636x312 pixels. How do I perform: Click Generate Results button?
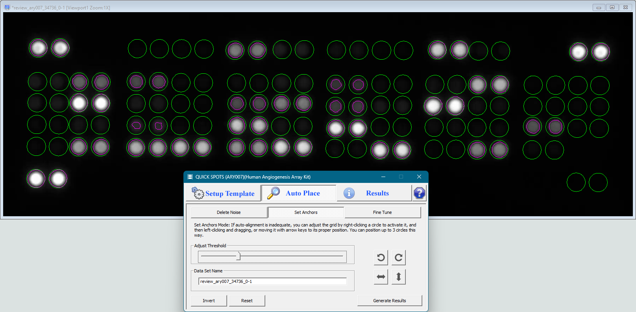pyautogui.click(x=390, y=301)
